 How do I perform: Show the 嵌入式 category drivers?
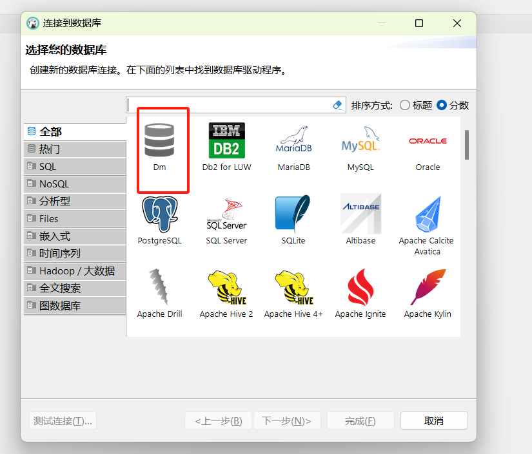[75, 236]
